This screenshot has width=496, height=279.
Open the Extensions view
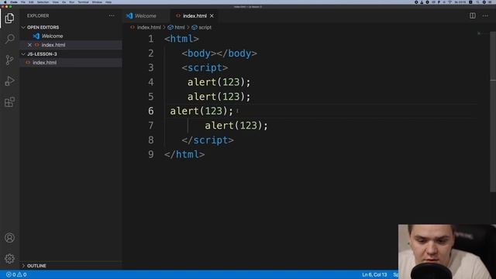(x=9, y=102)
